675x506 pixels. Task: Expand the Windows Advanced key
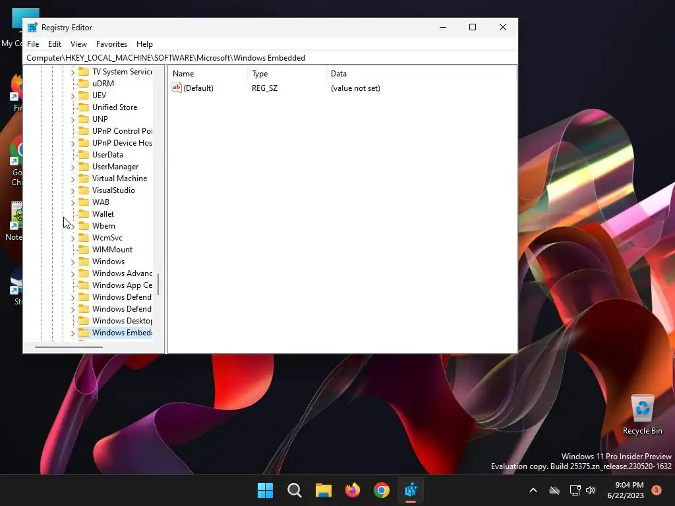click(x=73, y=273)
